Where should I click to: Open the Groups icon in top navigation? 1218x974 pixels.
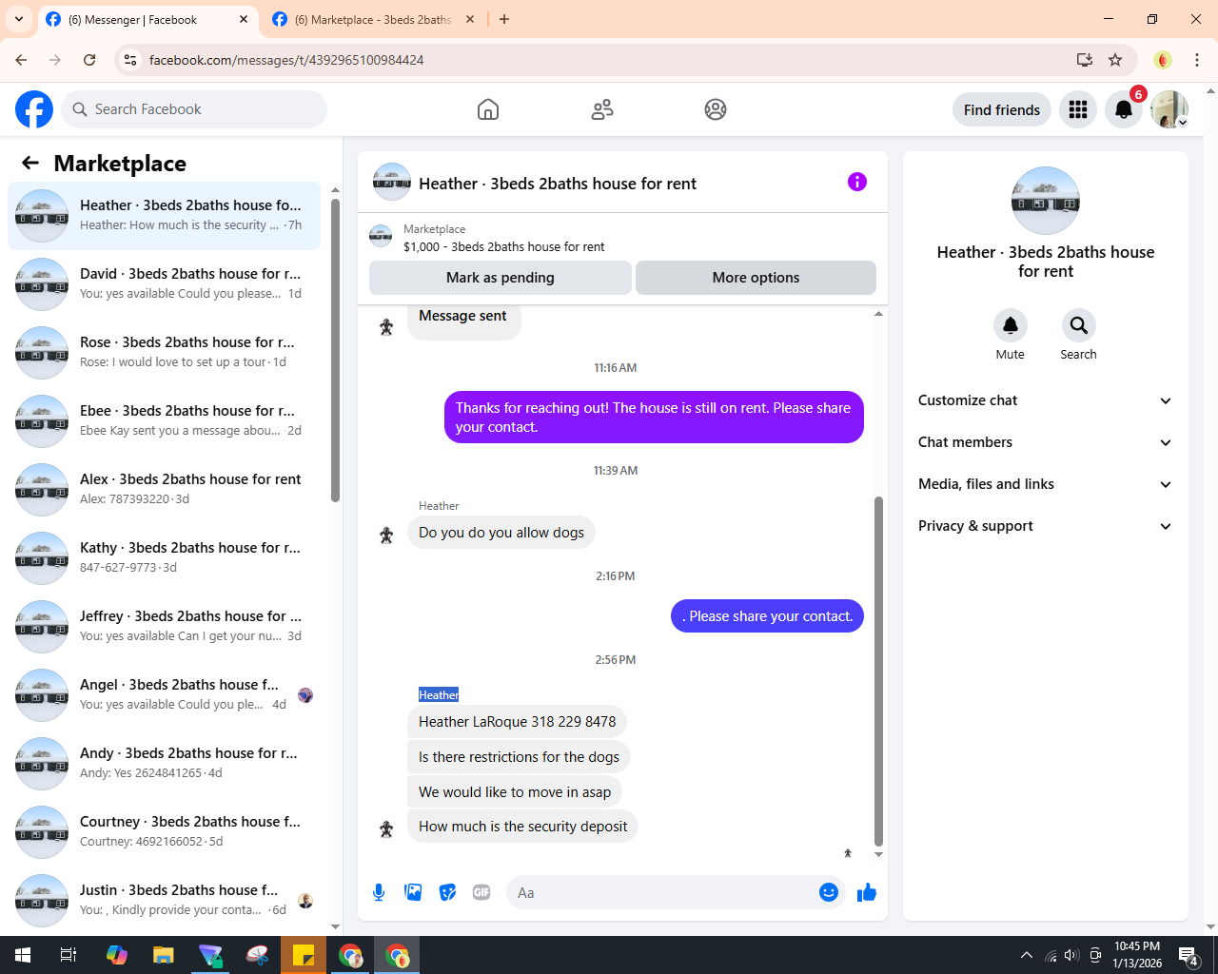(x=716, y=109)
